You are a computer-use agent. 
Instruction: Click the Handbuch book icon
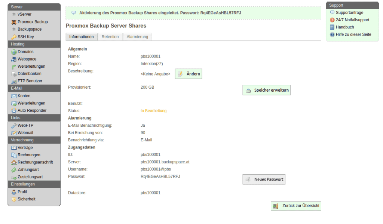[x=332, y=27]
